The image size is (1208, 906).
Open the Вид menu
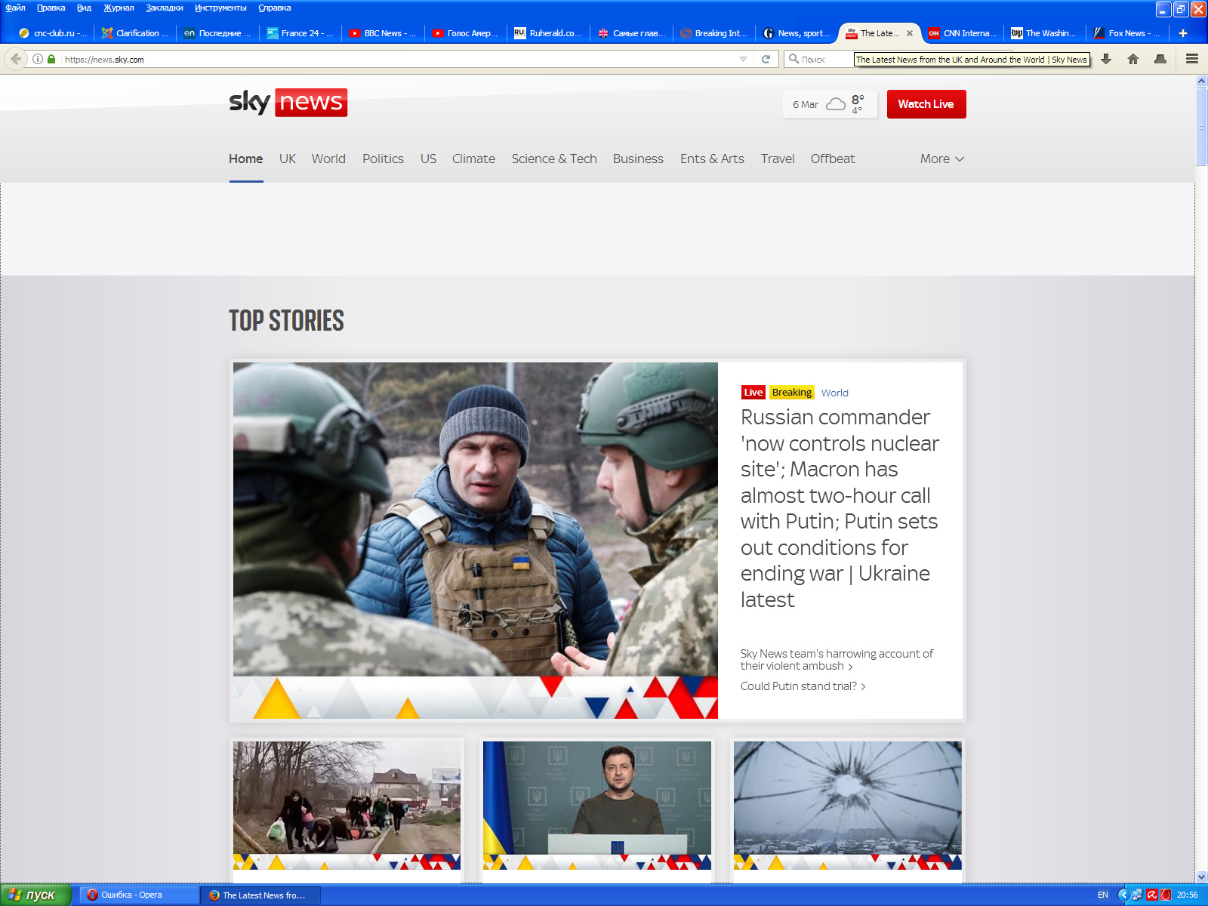[84, 8]
